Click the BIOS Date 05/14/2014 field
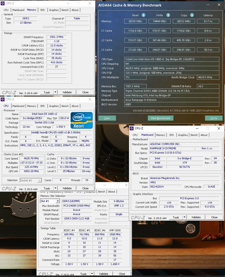225x277 pixels. 165,187
